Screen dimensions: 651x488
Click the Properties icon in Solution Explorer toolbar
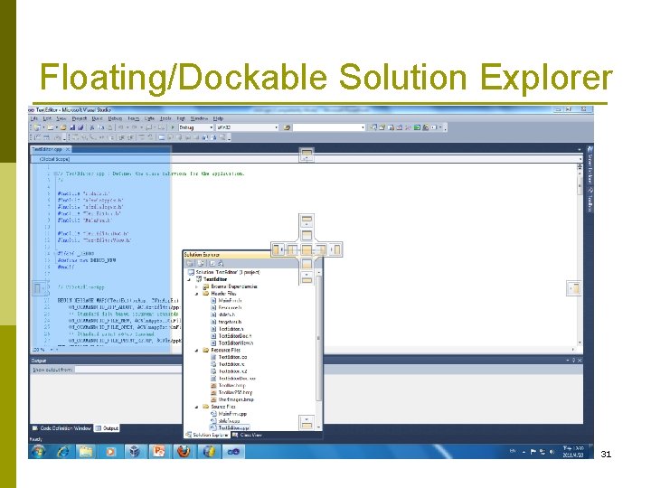(190, 263)
